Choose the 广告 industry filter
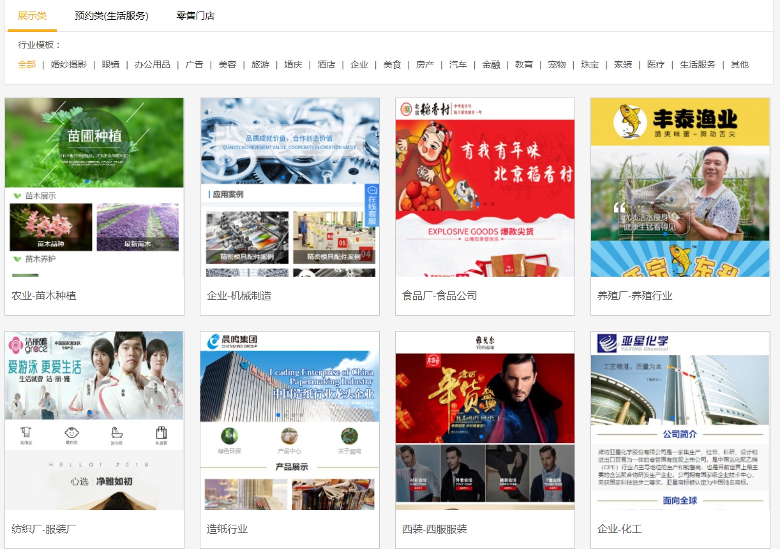 [194, 64]
